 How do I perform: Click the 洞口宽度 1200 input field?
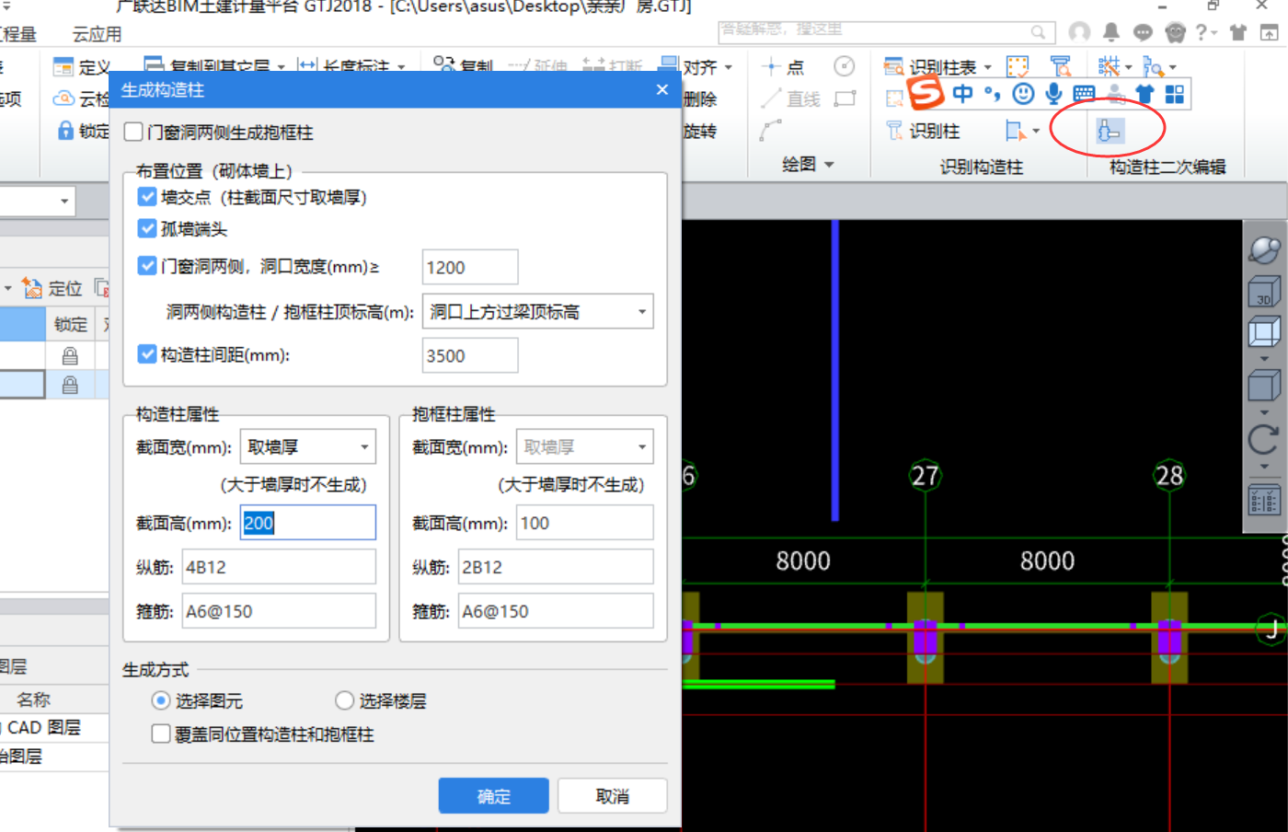click(470, 267)
